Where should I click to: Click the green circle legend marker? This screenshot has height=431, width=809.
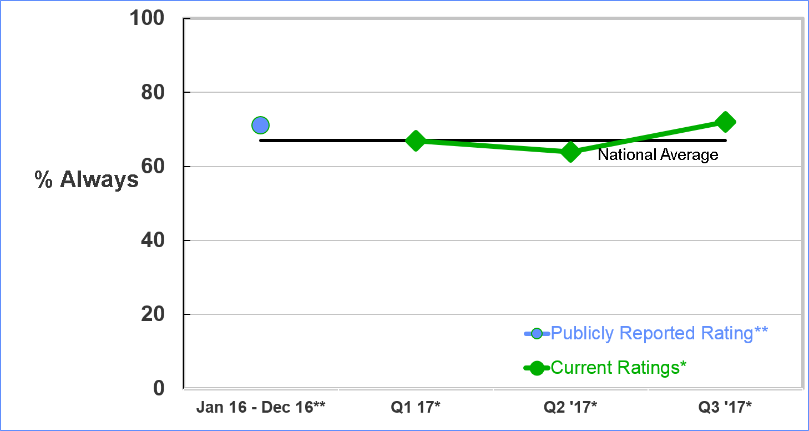pos(537,368)
